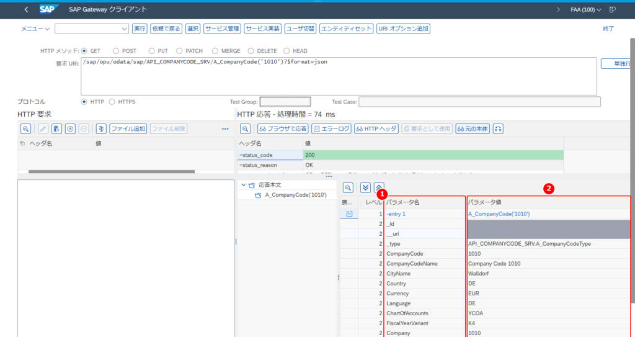Click the HTTP ヘッダ button
Viewport: 635px width, 337px height.
(x=376, y=129)
